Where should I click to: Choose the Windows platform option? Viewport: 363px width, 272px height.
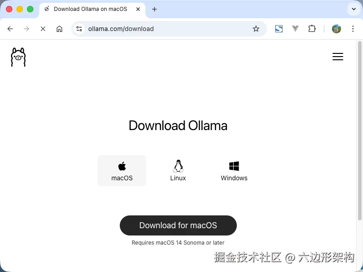(x=234, y=171)
